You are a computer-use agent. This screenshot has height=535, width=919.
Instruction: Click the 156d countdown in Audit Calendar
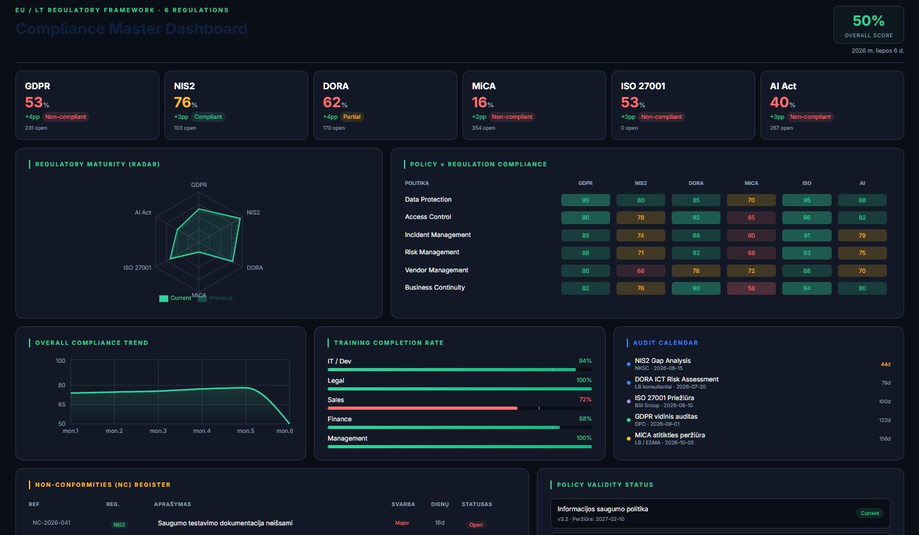[885, 439]
